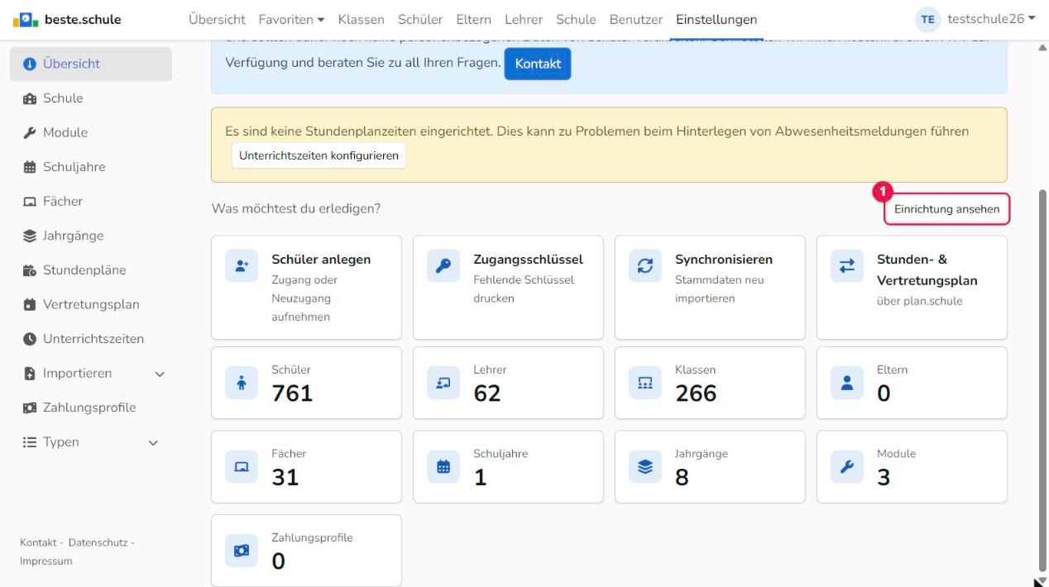This screenshot has width=1049, height=587.
Task: Click Unterrichtszeiten konfigurieren button
Action: tap(319, 155)
